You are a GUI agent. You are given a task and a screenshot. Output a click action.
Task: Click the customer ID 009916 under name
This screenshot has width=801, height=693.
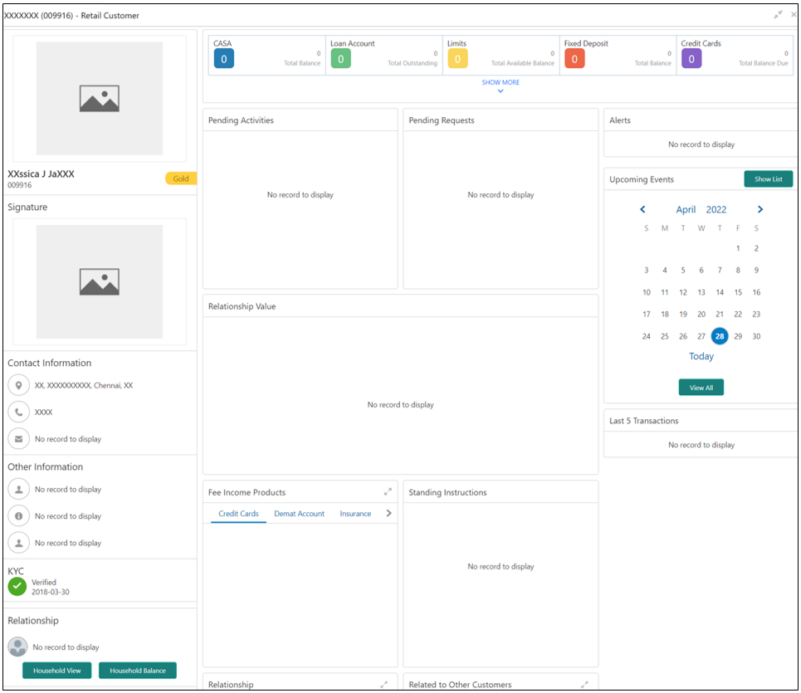tap(19, 185)
